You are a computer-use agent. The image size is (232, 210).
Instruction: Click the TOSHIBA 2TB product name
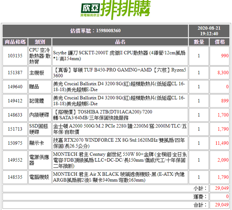click(120, 115)
